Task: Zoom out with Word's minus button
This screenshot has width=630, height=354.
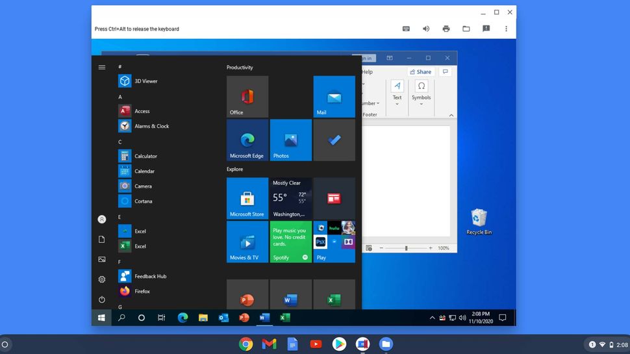Action: coord(381,248)
